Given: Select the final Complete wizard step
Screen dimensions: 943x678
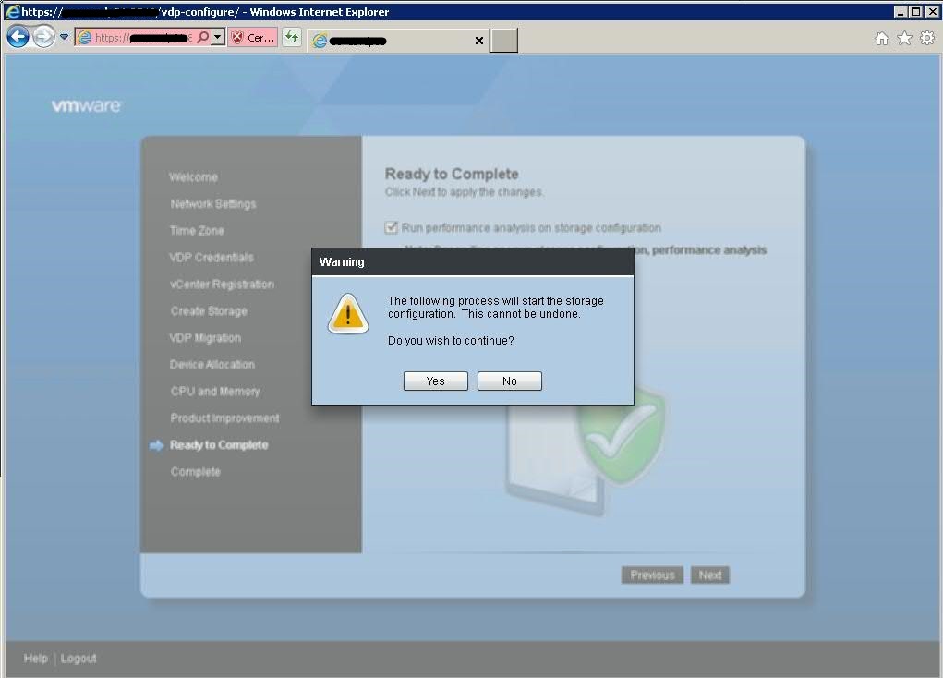Looking at the screenshot, I should coord(196,472).
